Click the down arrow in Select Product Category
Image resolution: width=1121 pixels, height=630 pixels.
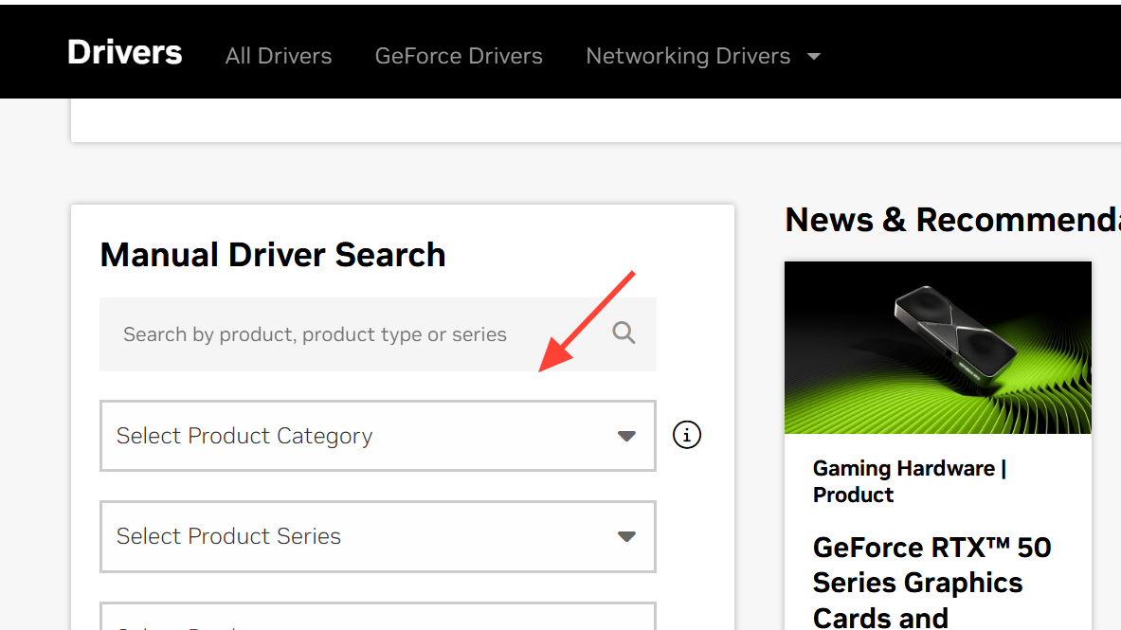pos(626,436)
